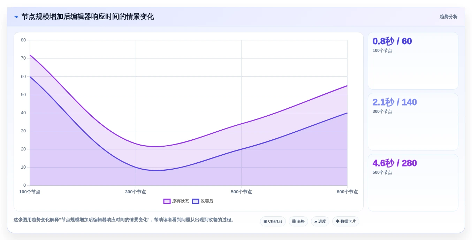Click the 80 y-axis tick label

pyautogui.click(x=23, y=40)
